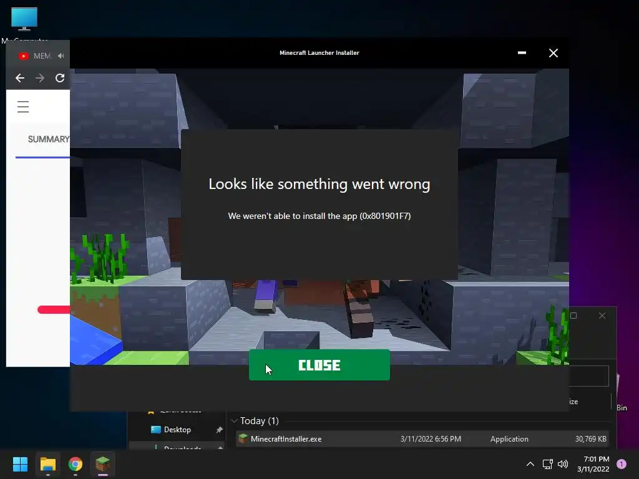Go forward in the browser window

pos(39,78)
